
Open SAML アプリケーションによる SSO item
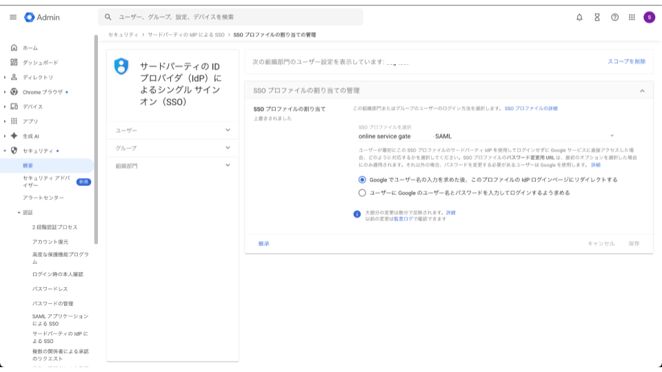[61, 320]
